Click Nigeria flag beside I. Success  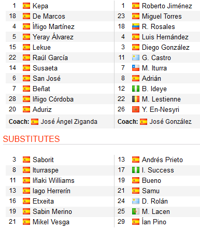coord(136,170)
